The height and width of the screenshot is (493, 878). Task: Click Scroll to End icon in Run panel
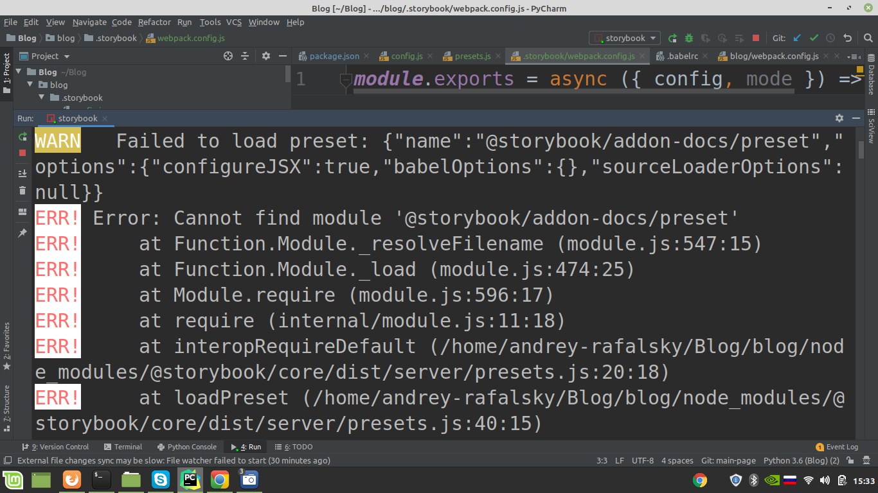tap(22, 173)
